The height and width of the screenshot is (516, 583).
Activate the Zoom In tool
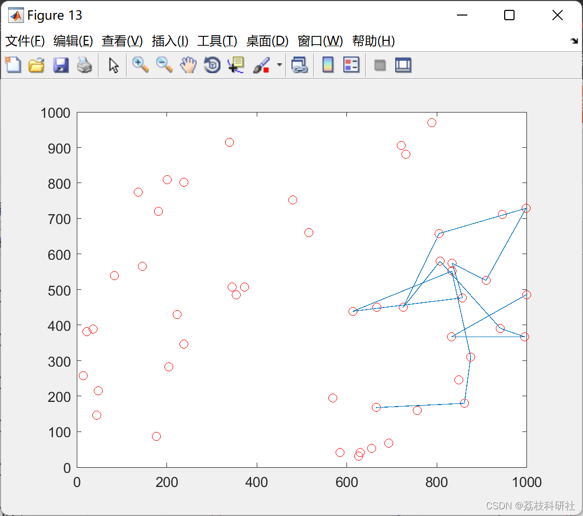(140, 65)
